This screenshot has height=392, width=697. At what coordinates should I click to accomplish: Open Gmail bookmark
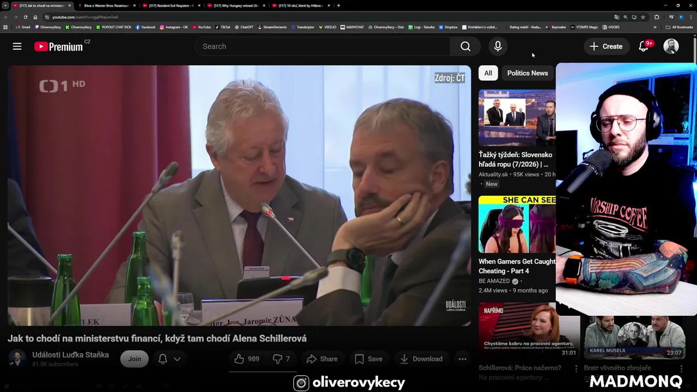tap(23, 27)
